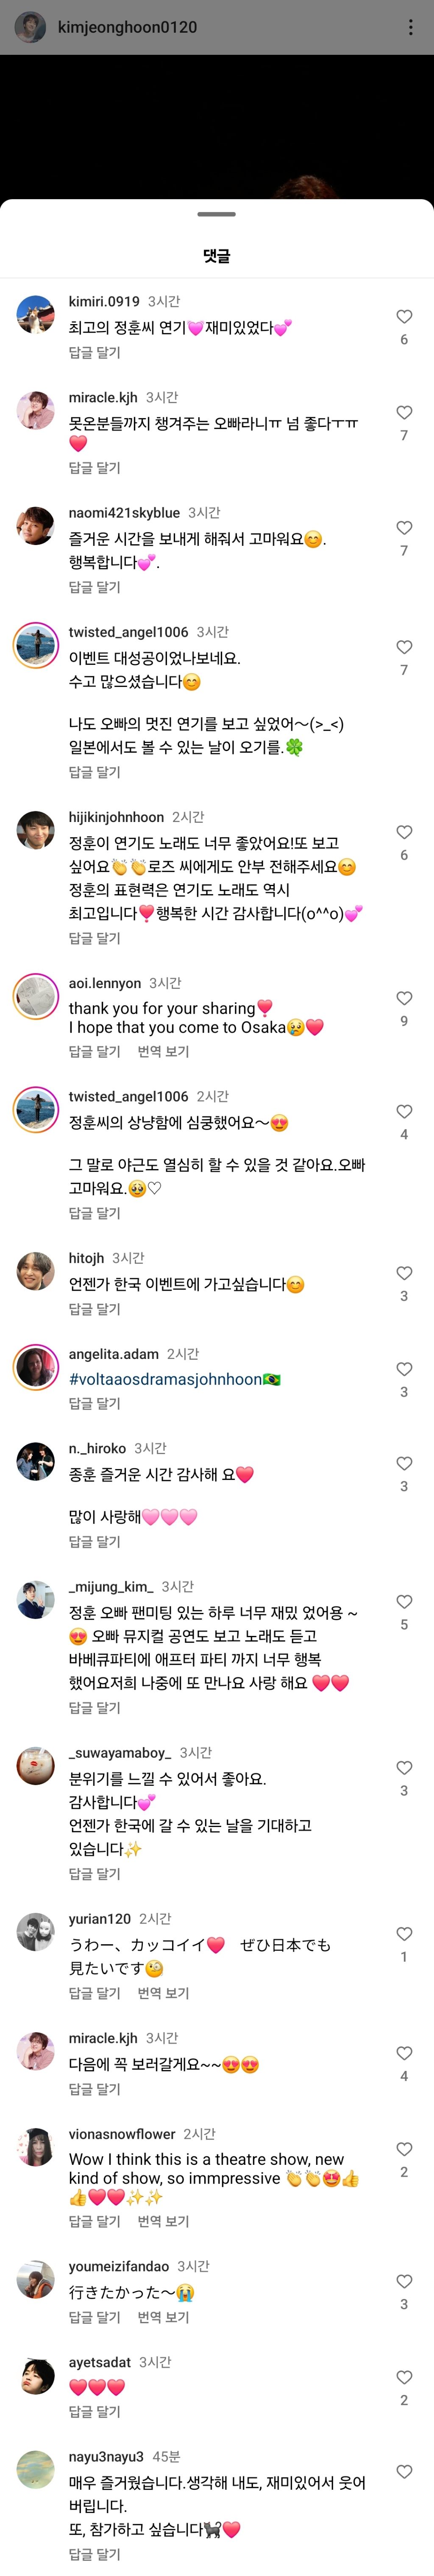The height and width of the screenshot is (2576, 434).
Task: Tap the heart on nayu3nayu3's comment
Action: (404, 2471)
